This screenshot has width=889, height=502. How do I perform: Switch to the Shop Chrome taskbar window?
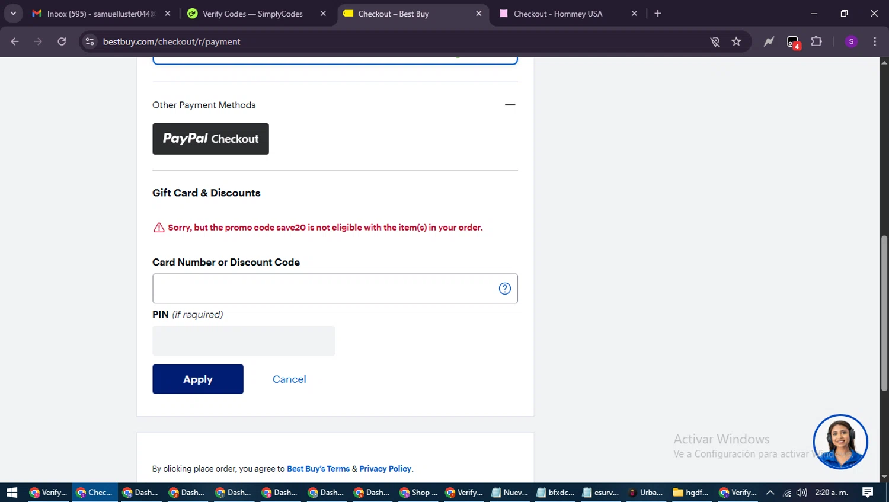(418, 493)
